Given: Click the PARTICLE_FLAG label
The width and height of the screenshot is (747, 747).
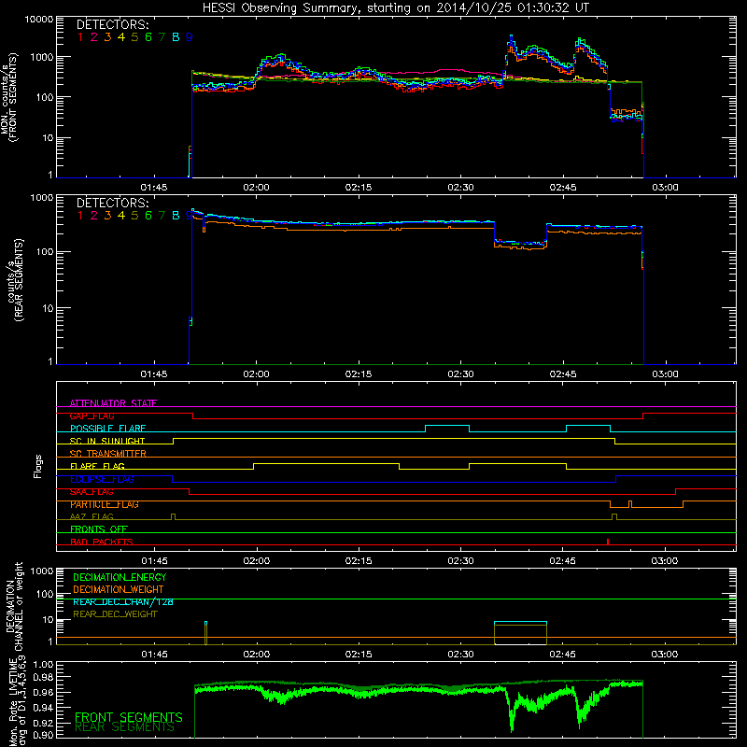Looking at the screenshot, I should coord(105,504).
